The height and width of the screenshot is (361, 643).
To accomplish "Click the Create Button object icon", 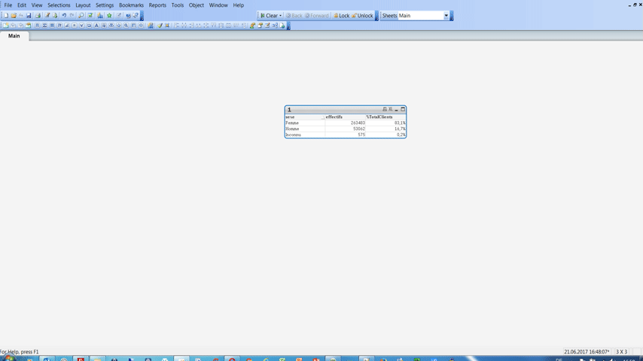I will point(89,26).
